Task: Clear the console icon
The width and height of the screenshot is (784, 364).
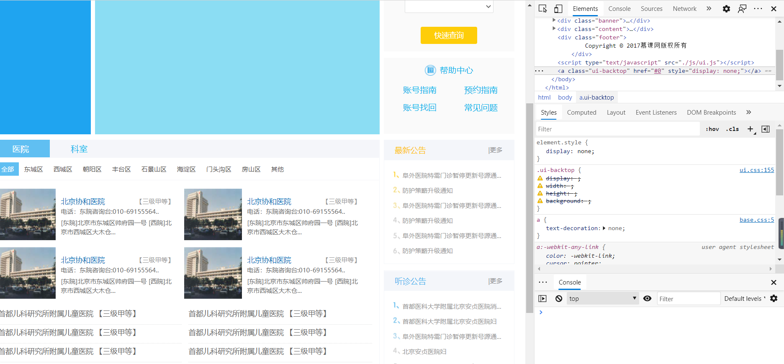Action: click(559, 298)
